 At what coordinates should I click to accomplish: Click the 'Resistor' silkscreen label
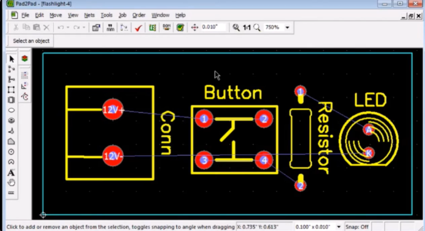[x=325, y=138]
